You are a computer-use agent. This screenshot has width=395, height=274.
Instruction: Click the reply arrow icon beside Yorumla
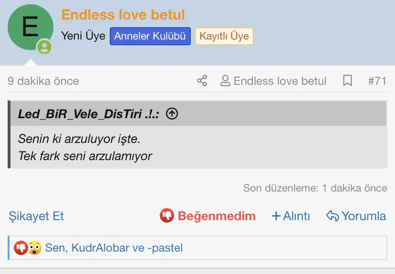[332, 216]
